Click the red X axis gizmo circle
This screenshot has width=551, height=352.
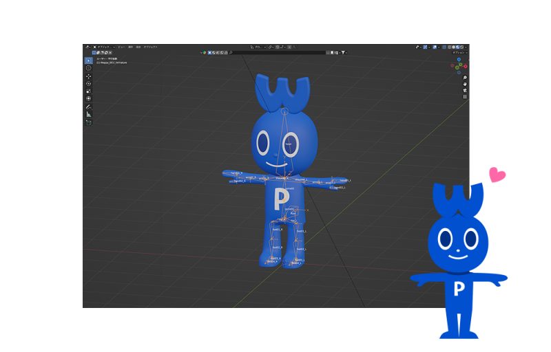tap(464, 67)
